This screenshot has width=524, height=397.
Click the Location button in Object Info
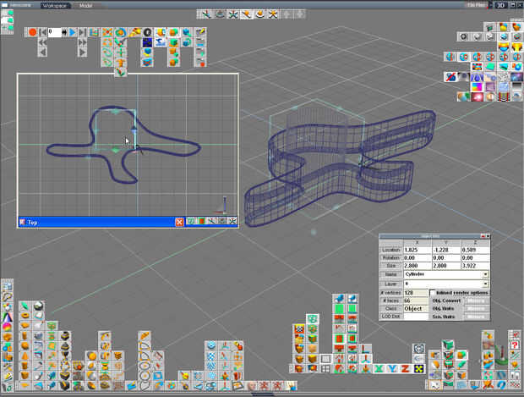coord(390,251)
